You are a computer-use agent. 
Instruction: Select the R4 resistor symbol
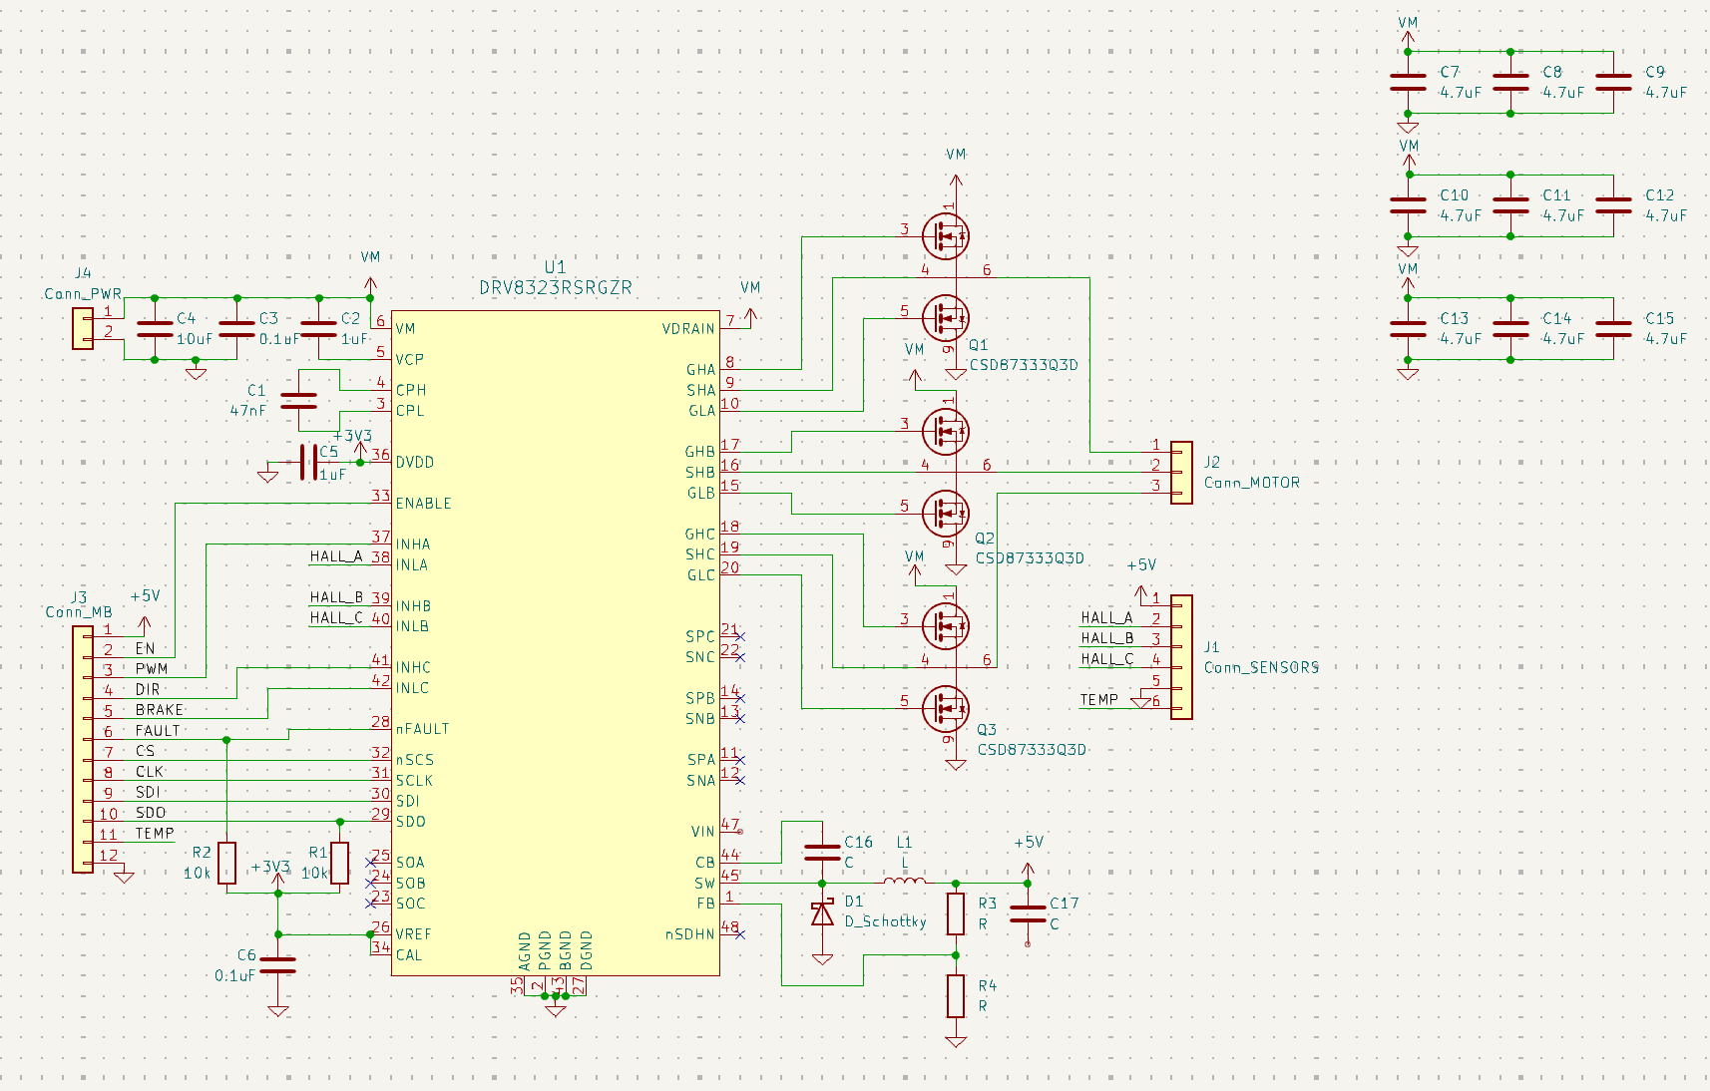[x=956, y=995]
